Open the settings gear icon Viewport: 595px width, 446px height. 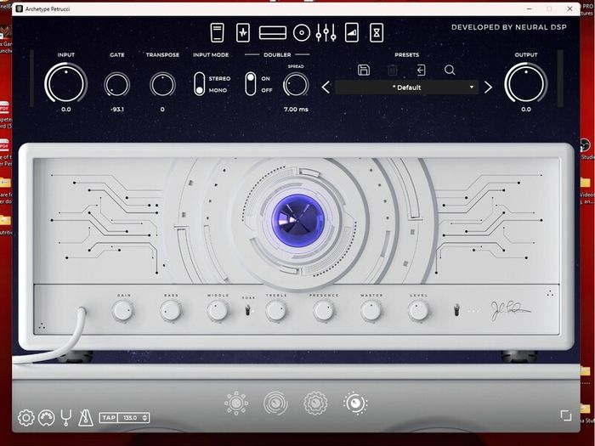click(x=25, y=418)
